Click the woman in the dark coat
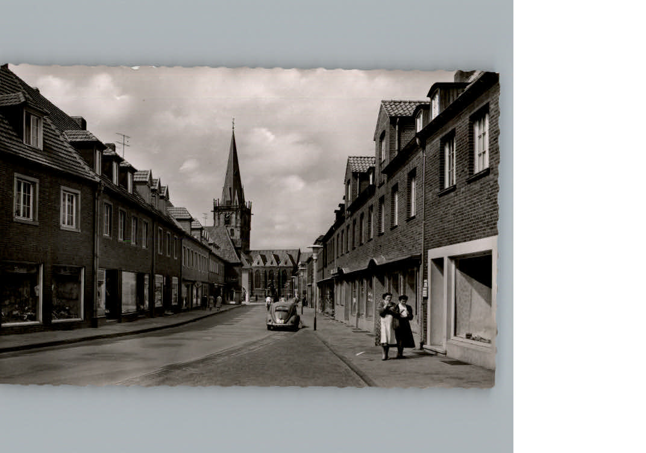Viewport: 646px width, 453px height. tap(403, 325)
